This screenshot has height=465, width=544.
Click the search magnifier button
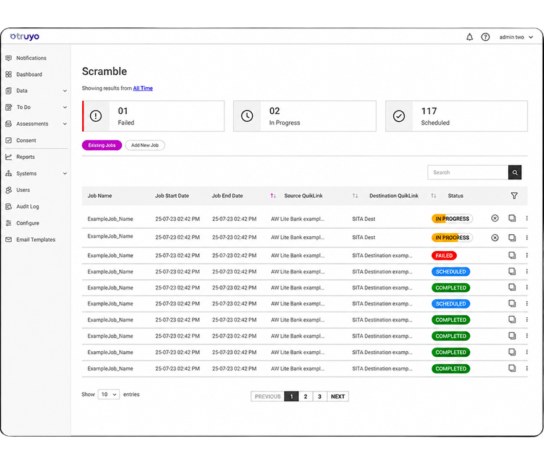point(515,173)
